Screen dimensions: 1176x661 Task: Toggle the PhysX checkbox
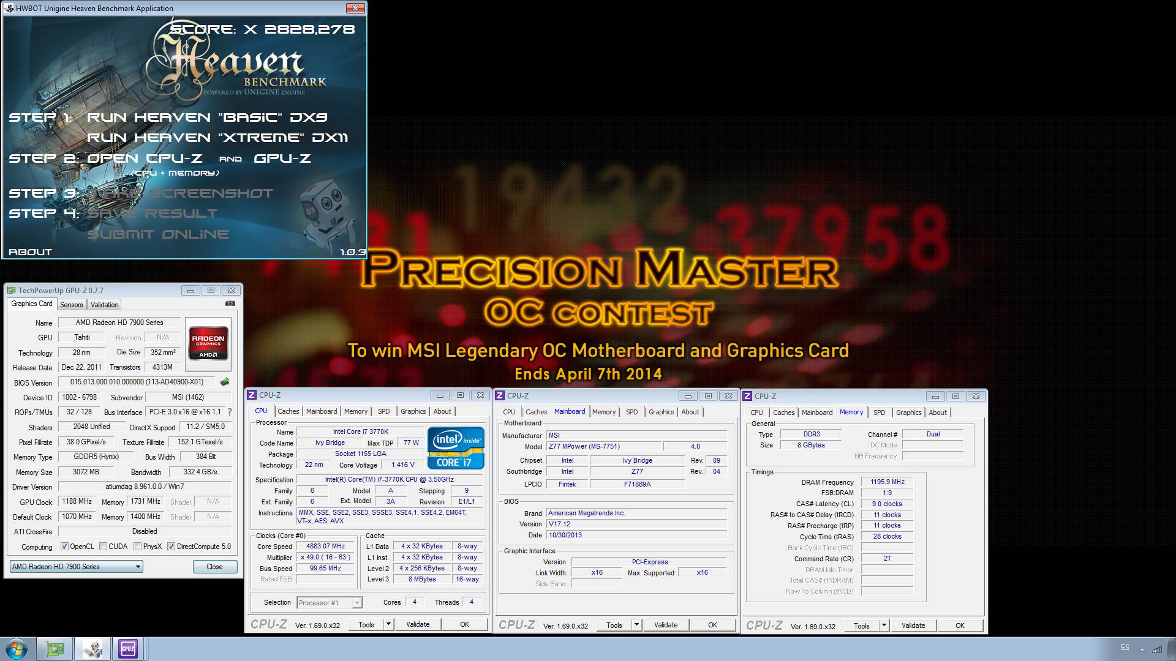coord(137,547)
